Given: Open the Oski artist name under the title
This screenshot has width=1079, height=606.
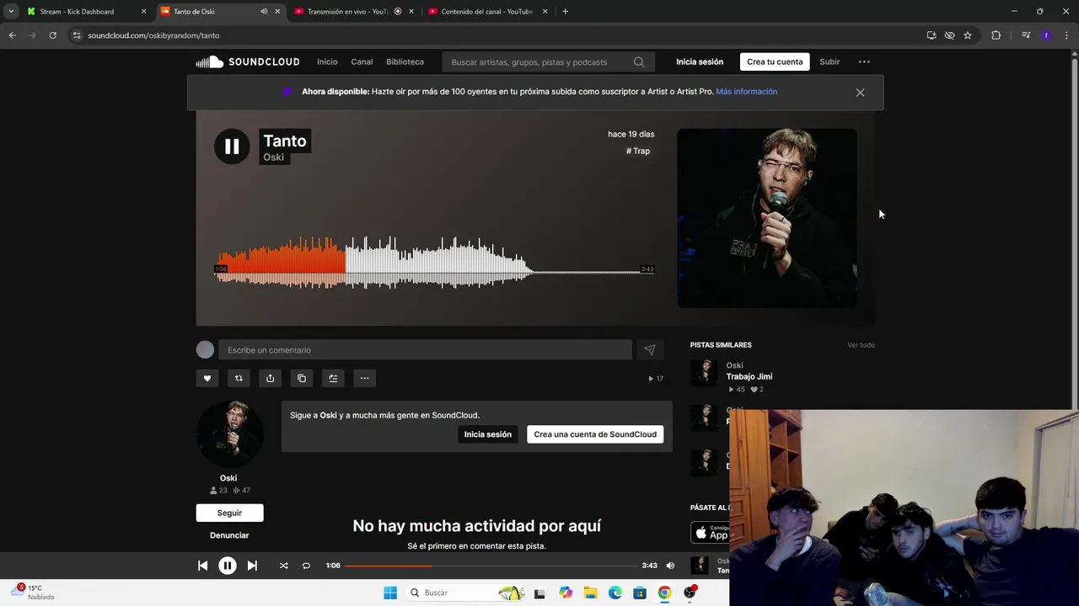Looking at the screenshot, I should pyautogui.click(x=273, y=157).
